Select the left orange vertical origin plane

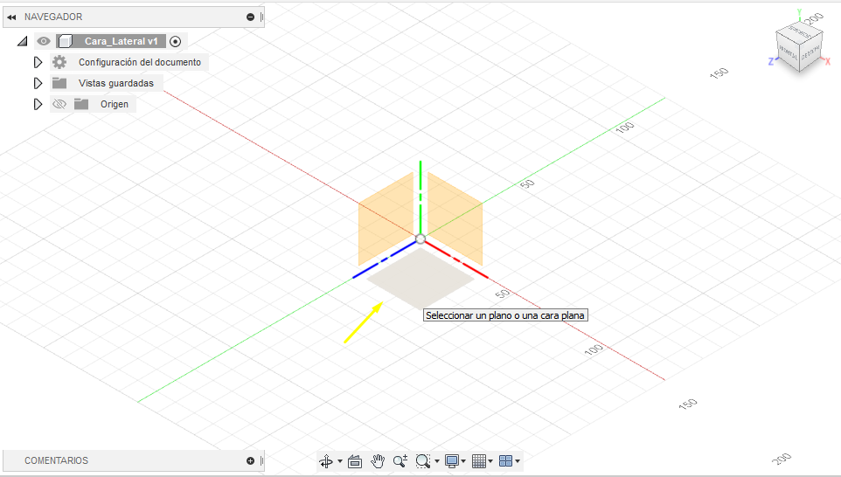(386, 218)
